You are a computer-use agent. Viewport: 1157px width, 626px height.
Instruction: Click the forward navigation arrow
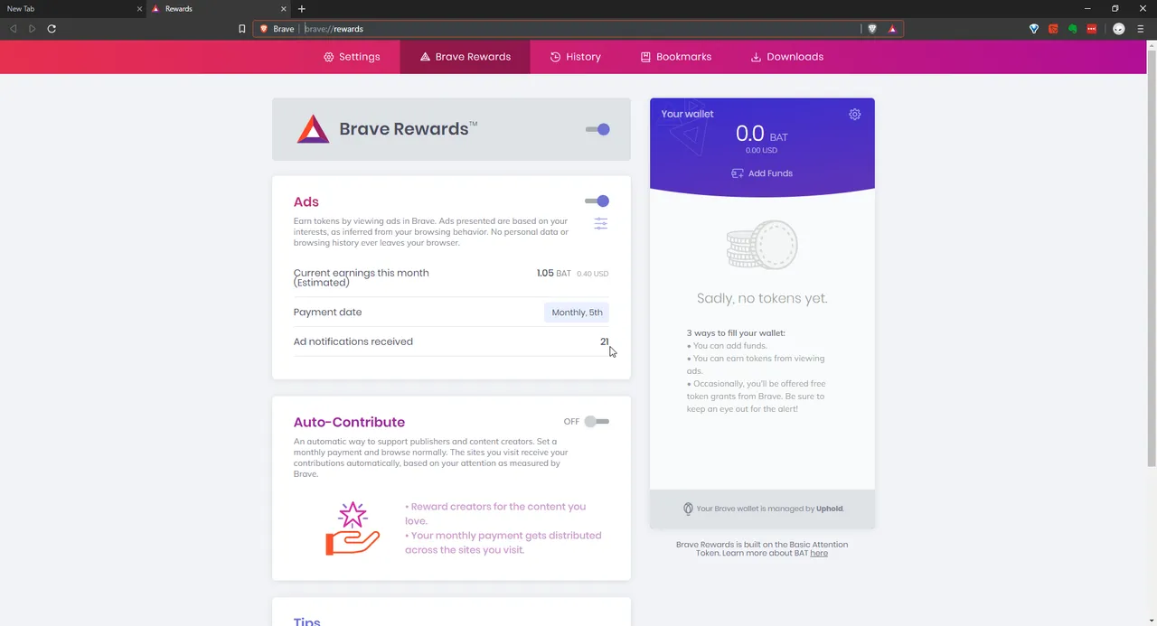tap(33, 29)
